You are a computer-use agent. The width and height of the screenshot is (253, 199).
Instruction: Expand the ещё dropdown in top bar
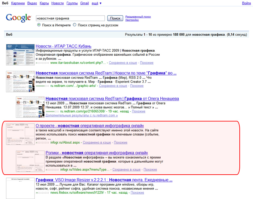[x=96, y=3]
